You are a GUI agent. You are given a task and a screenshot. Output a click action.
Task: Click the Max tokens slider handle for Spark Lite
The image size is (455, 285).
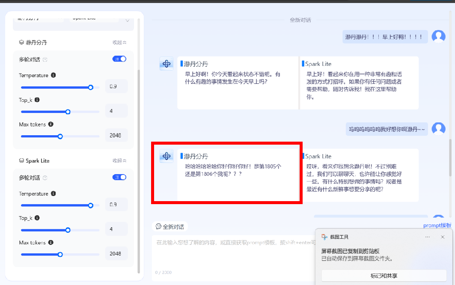[x=60, y=255]
